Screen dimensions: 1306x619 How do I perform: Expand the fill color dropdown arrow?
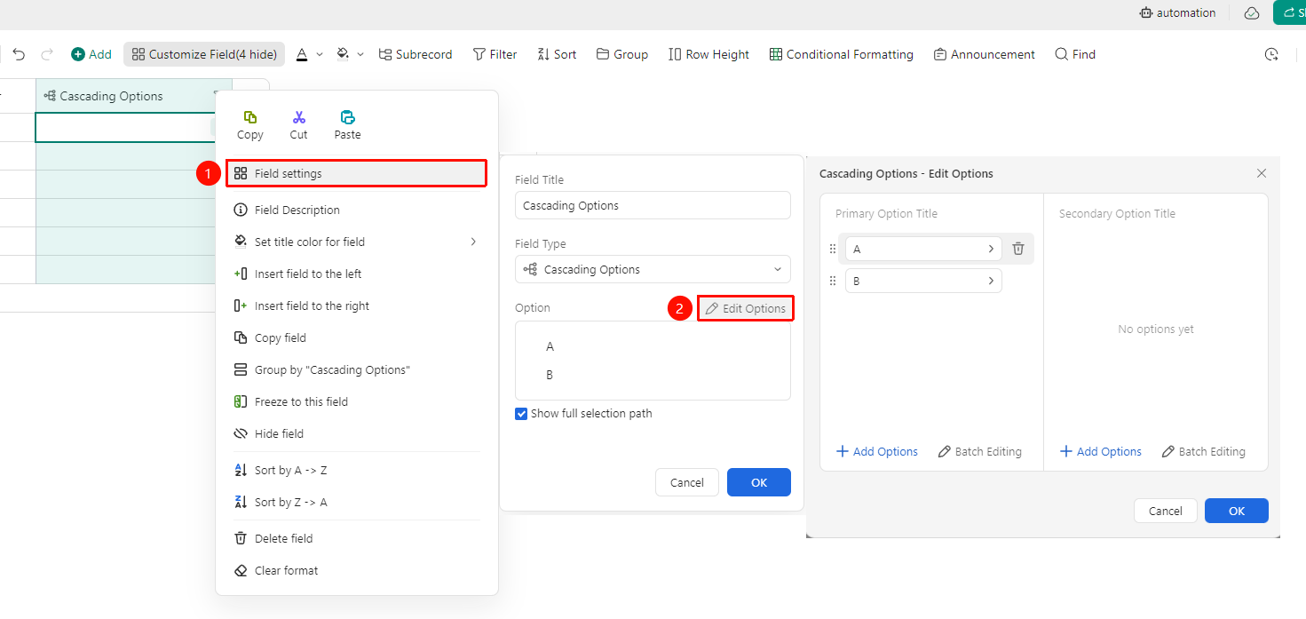360,54
